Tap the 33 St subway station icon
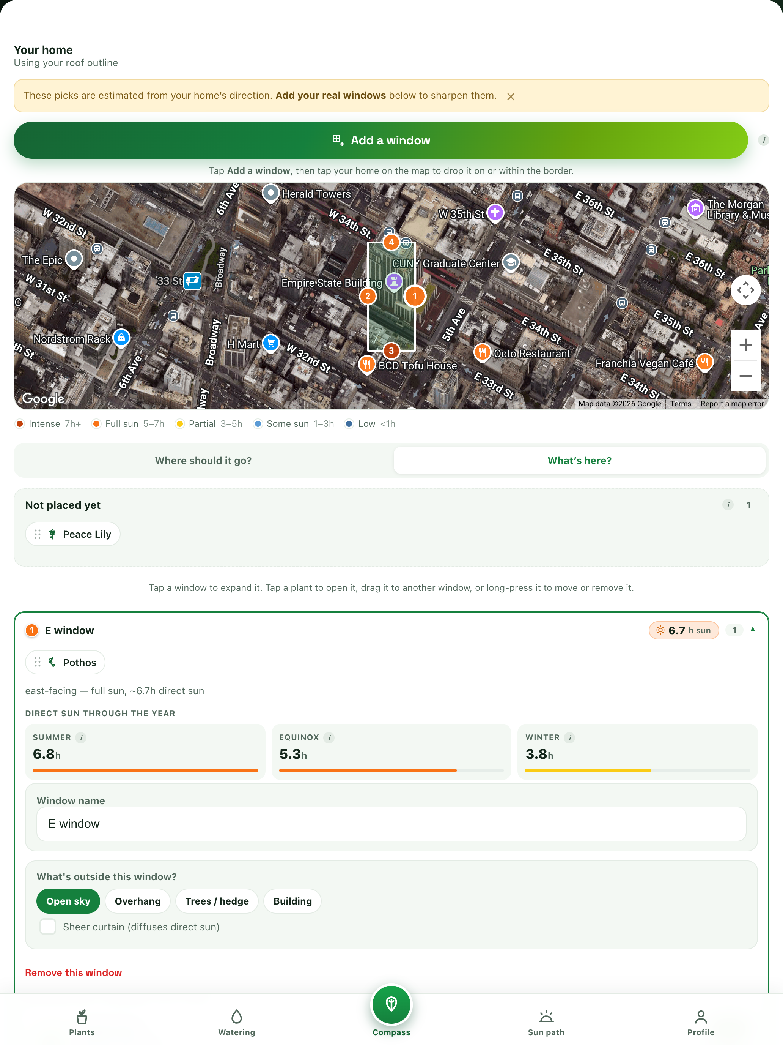The image size is (783, 1045). click(x=192, y=281)
